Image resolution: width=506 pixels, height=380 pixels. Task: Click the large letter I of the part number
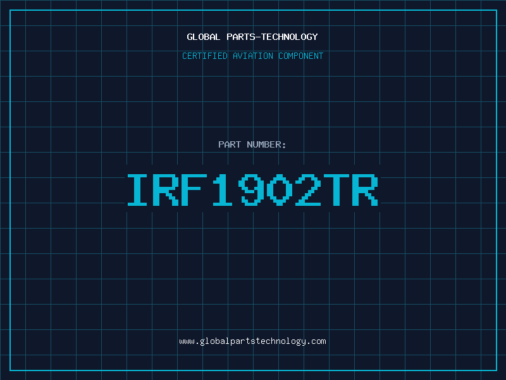[137, 190]
